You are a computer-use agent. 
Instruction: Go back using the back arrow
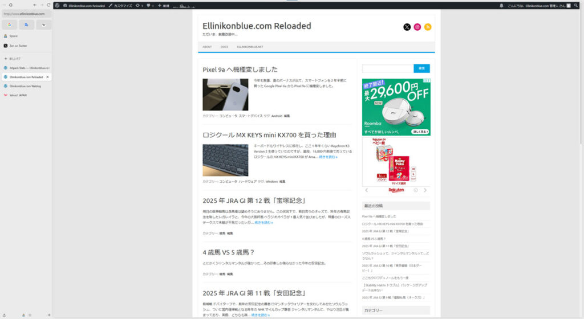coord(35,5)
